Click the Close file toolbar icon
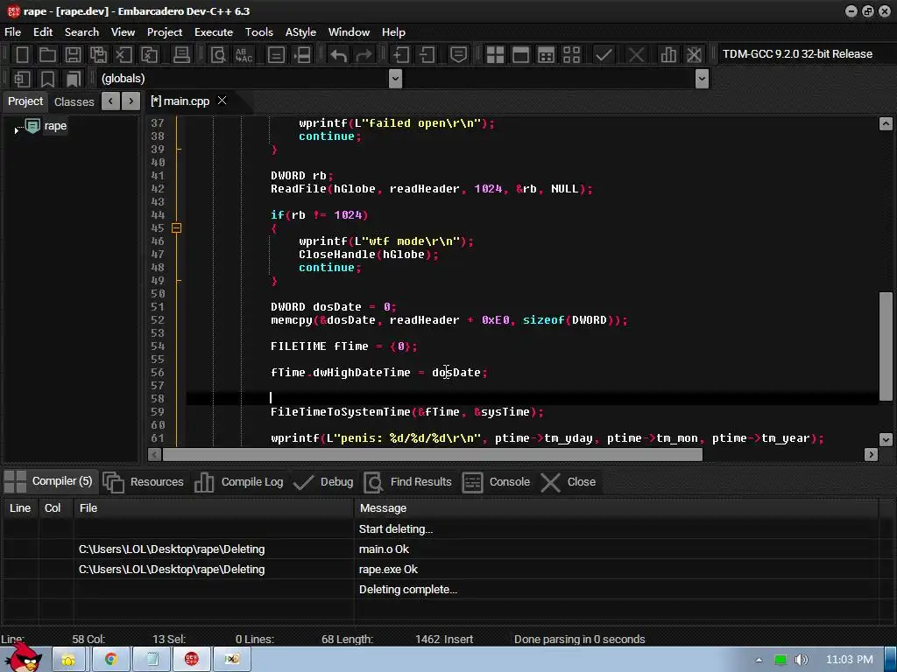The height and width of the screenshot is (672, 897). point(124,55)
